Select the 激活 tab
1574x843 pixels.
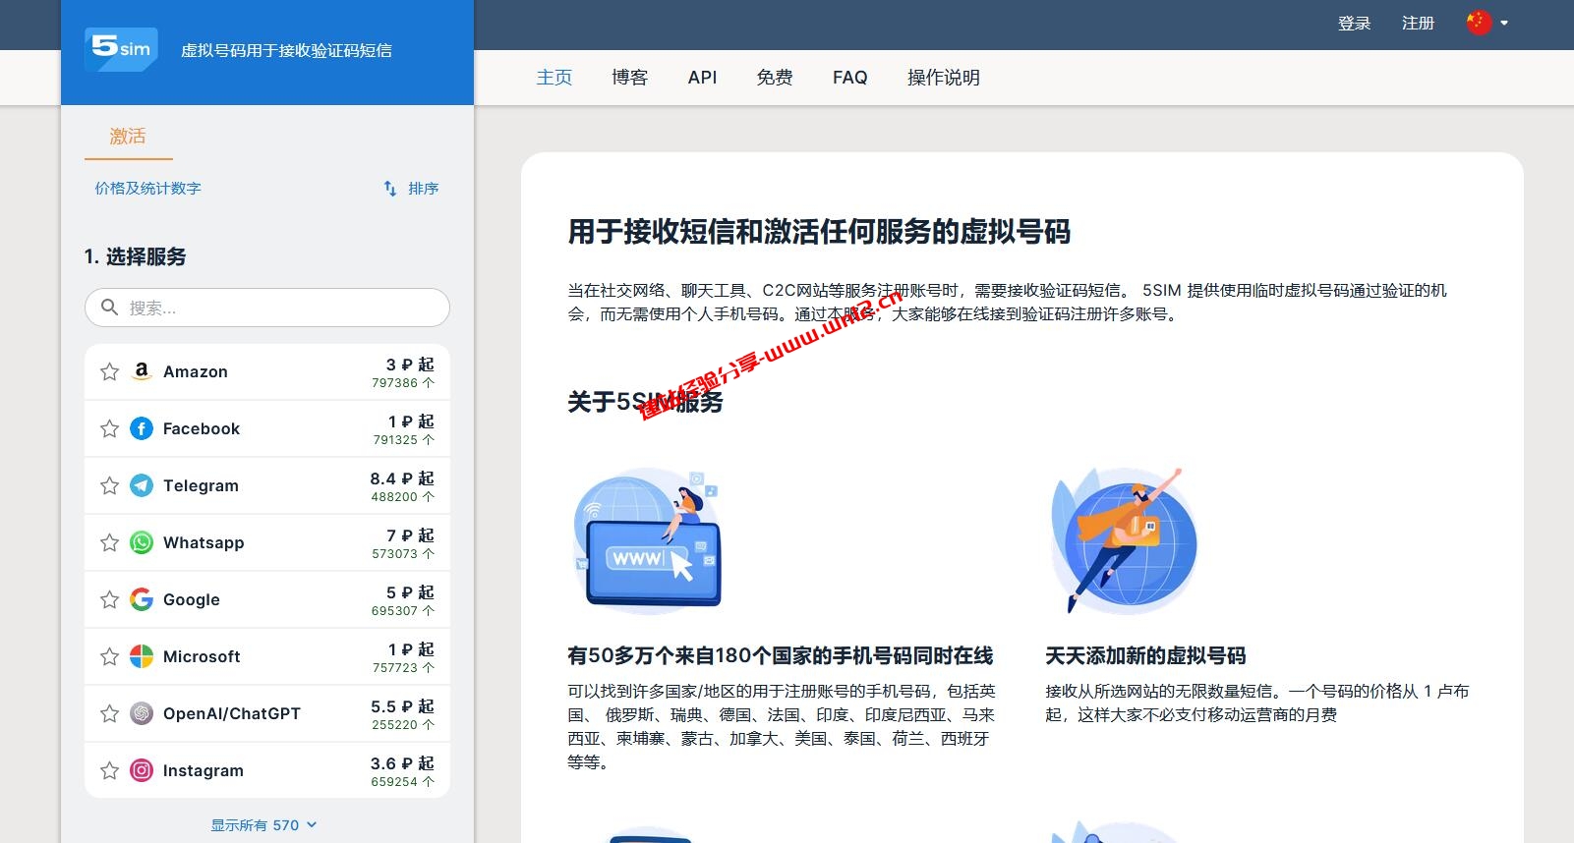[128, 137]
